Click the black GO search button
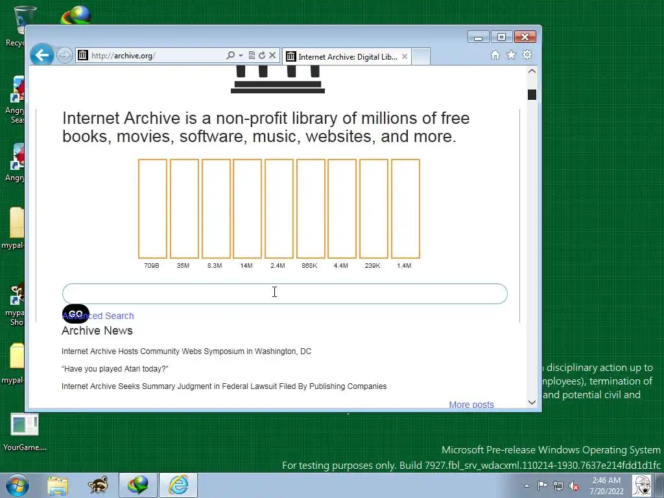664x498 pixels. tap(75, 314)
